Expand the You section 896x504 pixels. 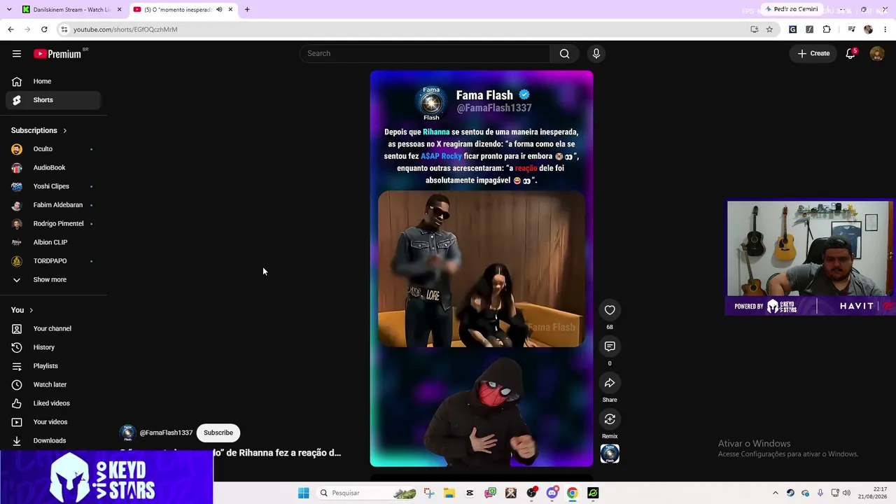[x=22, y=310]
